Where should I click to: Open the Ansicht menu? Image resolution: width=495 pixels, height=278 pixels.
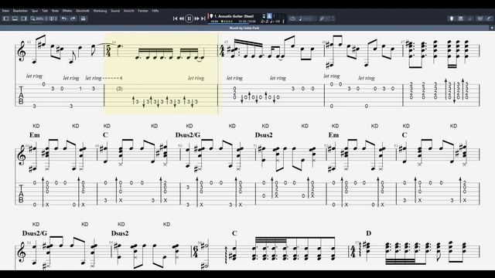[x=129, y=11]
